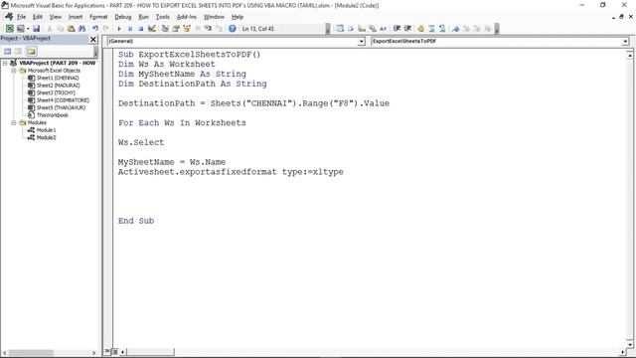
Task: Run the macro with the green play icon
Action: (x=119, y=29)
